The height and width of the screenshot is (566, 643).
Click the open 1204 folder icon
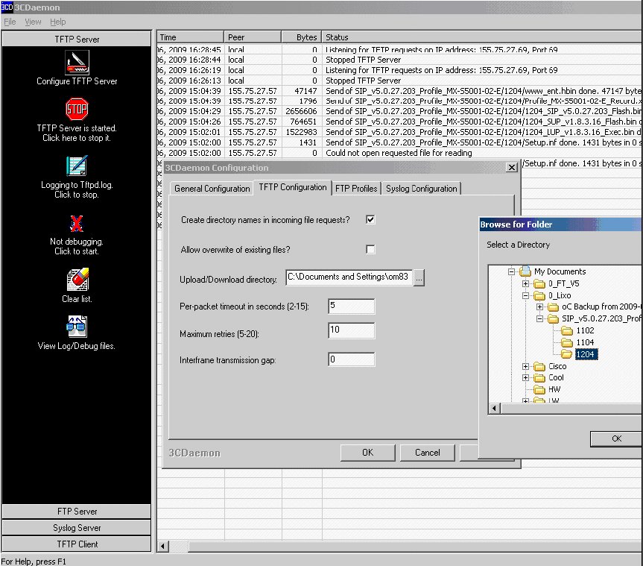[567, 354]
